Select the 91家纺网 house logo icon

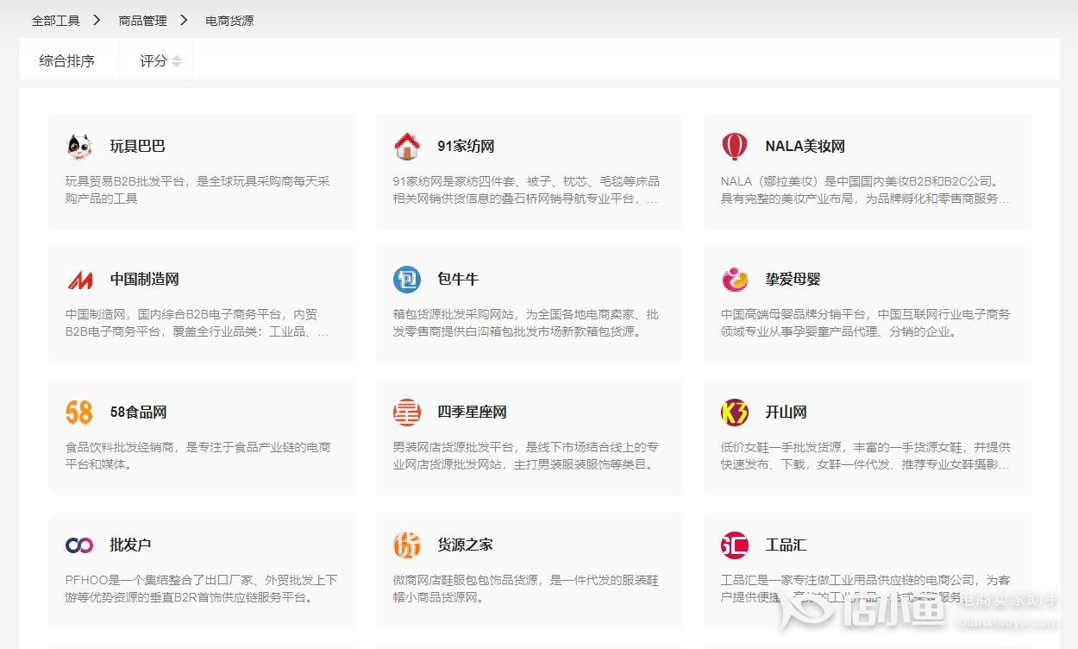click(405, 147)
